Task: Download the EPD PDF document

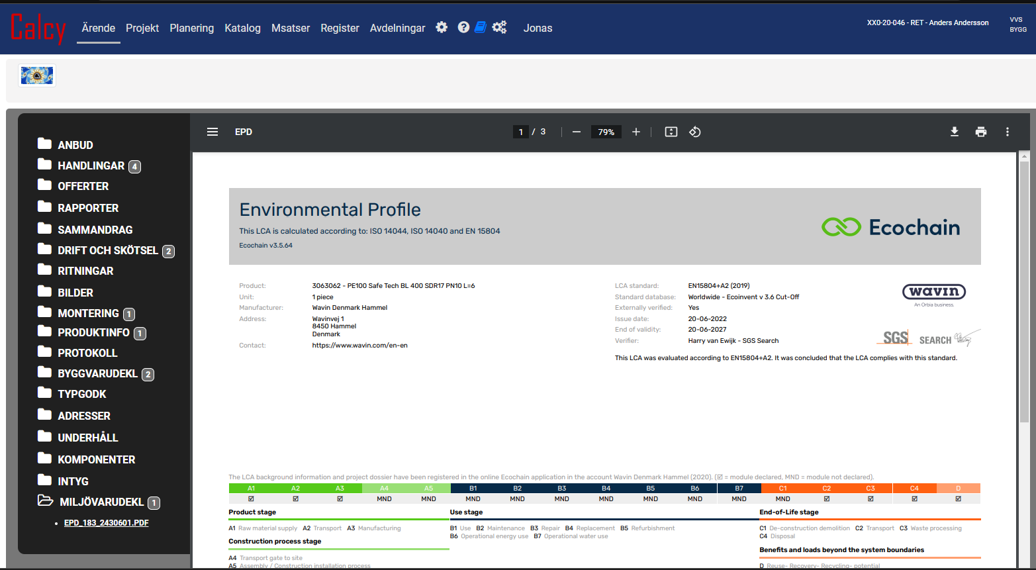Action: 955,132
